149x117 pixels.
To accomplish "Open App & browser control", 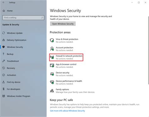I will [x=63, y=65].
